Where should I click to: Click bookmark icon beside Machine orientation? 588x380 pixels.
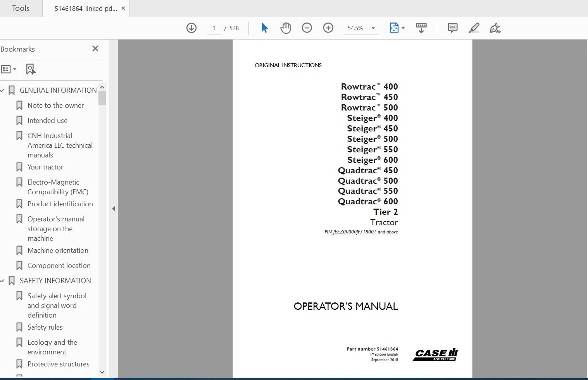(19, 250)
